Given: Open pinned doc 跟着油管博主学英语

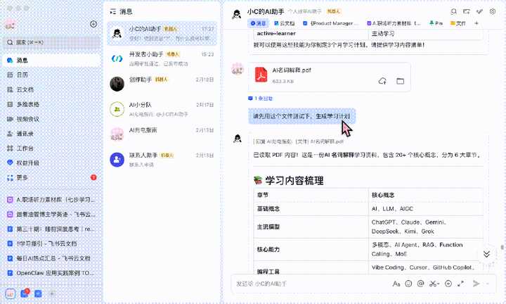Looking at the screenshot, I should click(51, 215).
